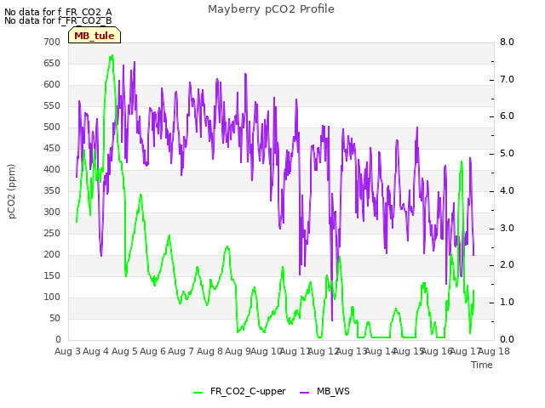Click the 300 left y-axis value
545x408 pixels.
coord(52,212)
